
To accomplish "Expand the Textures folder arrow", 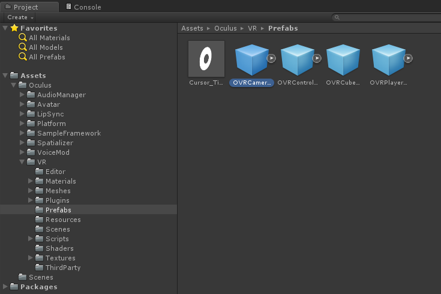I will pyautogui.click(x=31, y=258).
